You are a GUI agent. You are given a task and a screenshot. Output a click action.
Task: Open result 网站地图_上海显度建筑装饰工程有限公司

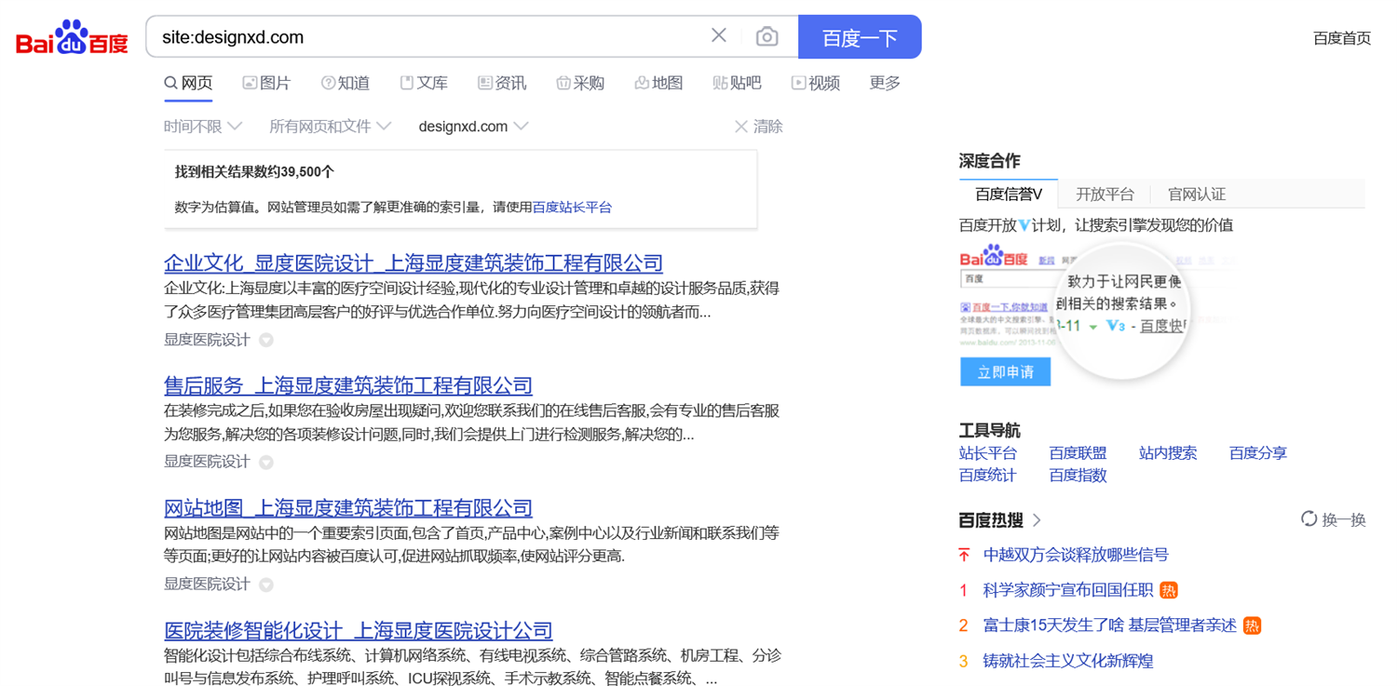[348, 508]
